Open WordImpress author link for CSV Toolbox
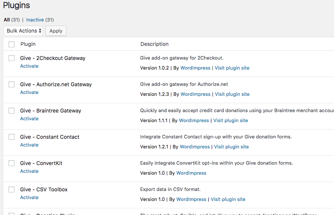 tap(191, 199)
